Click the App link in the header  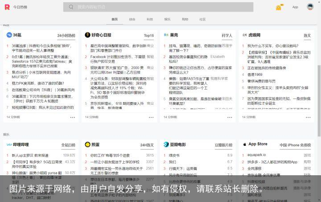(x=295, y=7)
